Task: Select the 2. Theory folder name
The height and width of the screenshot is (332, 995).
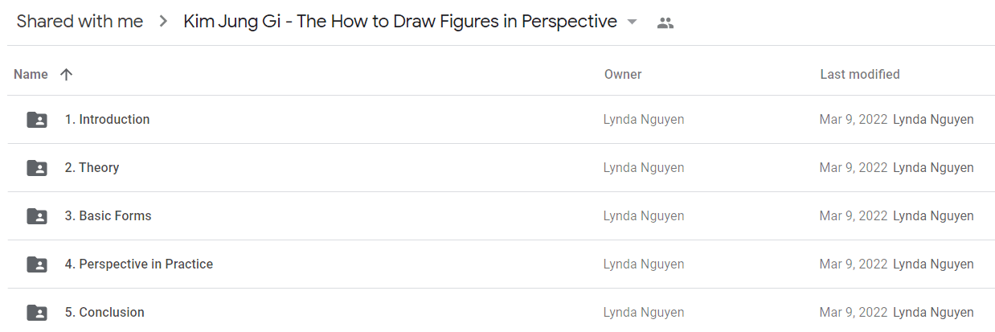Action: tap(92, 167)
